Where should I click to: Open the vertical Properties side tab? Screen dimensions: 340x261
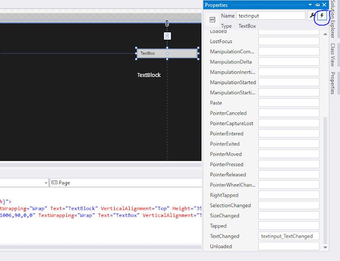coord(333,83)
